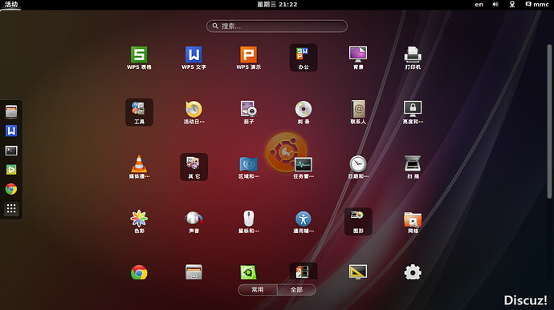554x310 pixels.
Task: Open green media player in the dash
Action: click(11, 170)
